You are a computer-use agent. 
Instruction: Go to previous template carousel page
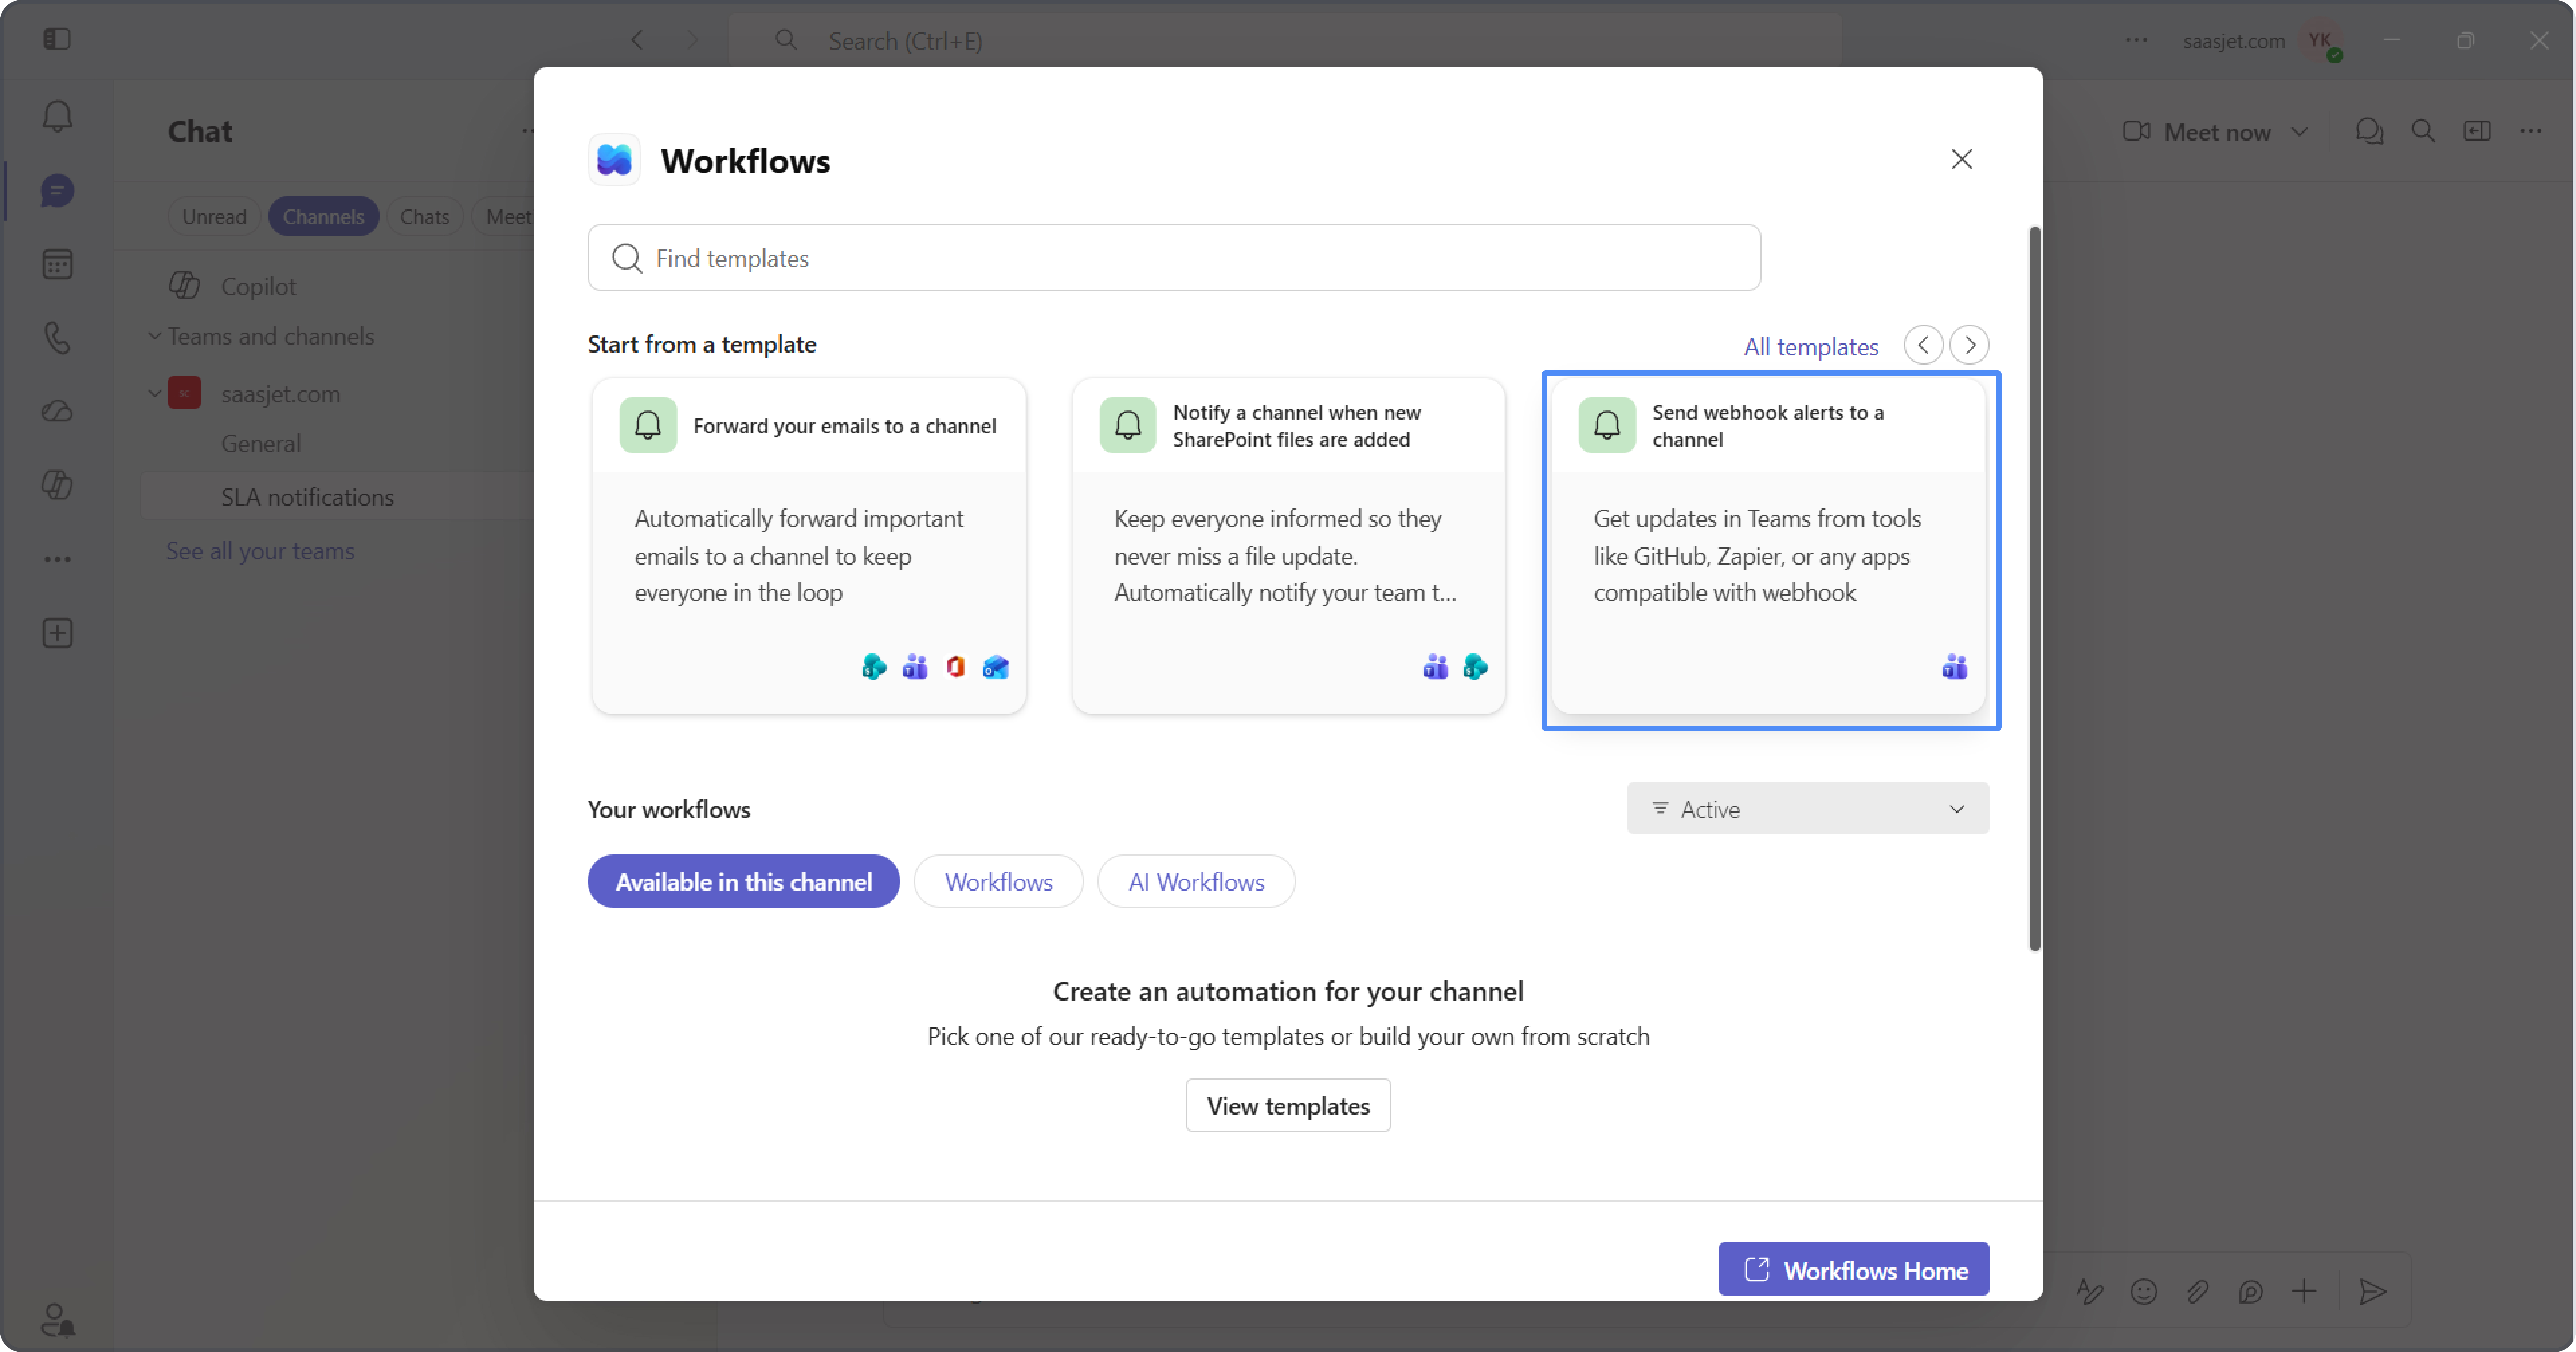pos(1923,345)
